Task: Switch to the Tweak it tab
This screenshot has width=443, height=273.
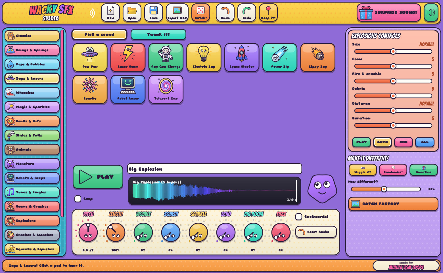Action: click(x=158, y=34)
